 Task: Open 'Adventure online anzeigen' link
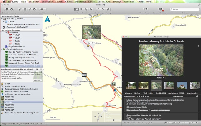[160, 110]
